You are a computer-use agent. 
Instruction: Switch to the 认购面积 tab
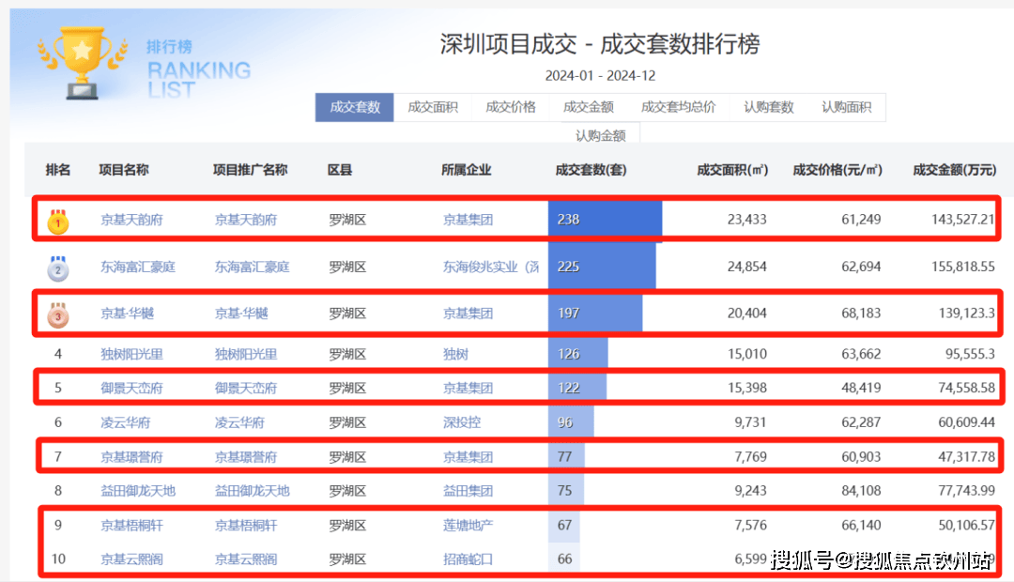pos(846,107)
